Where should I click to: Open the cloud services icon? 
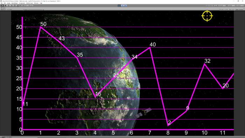click(x=216, y=6)
